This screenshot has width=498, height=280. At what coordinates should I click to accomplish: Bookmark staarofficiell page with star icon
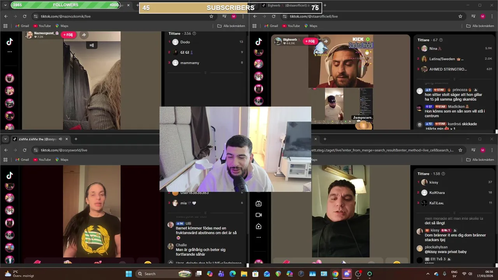point(460,16)
